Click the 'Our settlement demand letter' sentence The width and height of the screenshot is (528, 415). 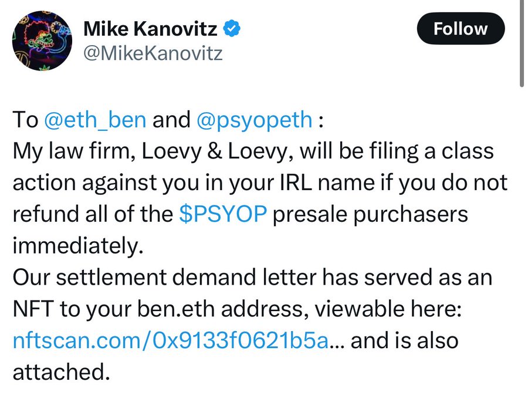(252, 277)
